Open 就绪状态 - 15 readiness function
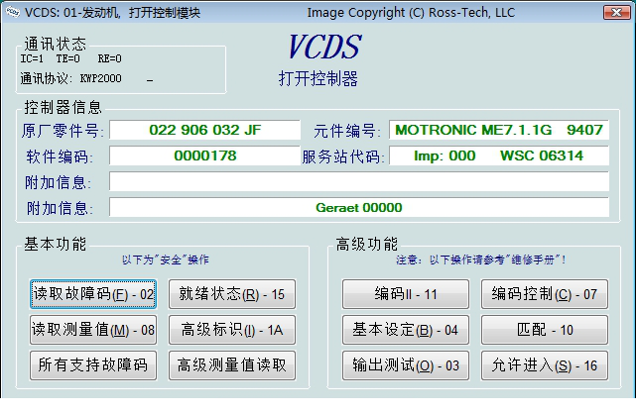 (232, 294)
